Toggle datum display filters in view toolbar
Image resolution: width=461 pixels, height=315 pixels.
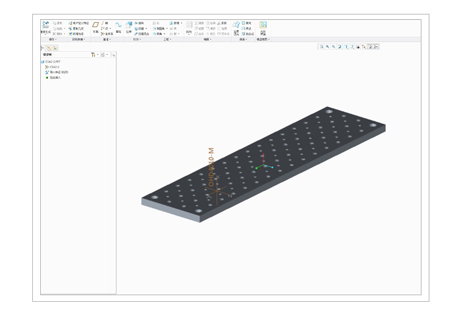[x=362, y=47]
